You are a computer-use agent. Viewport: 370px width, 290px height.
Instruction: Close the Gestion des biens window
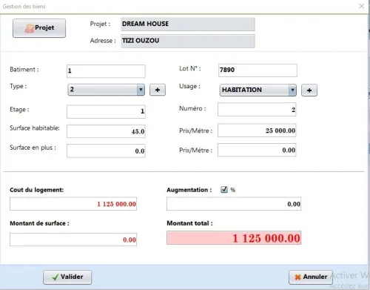click(x=361, y=6)
